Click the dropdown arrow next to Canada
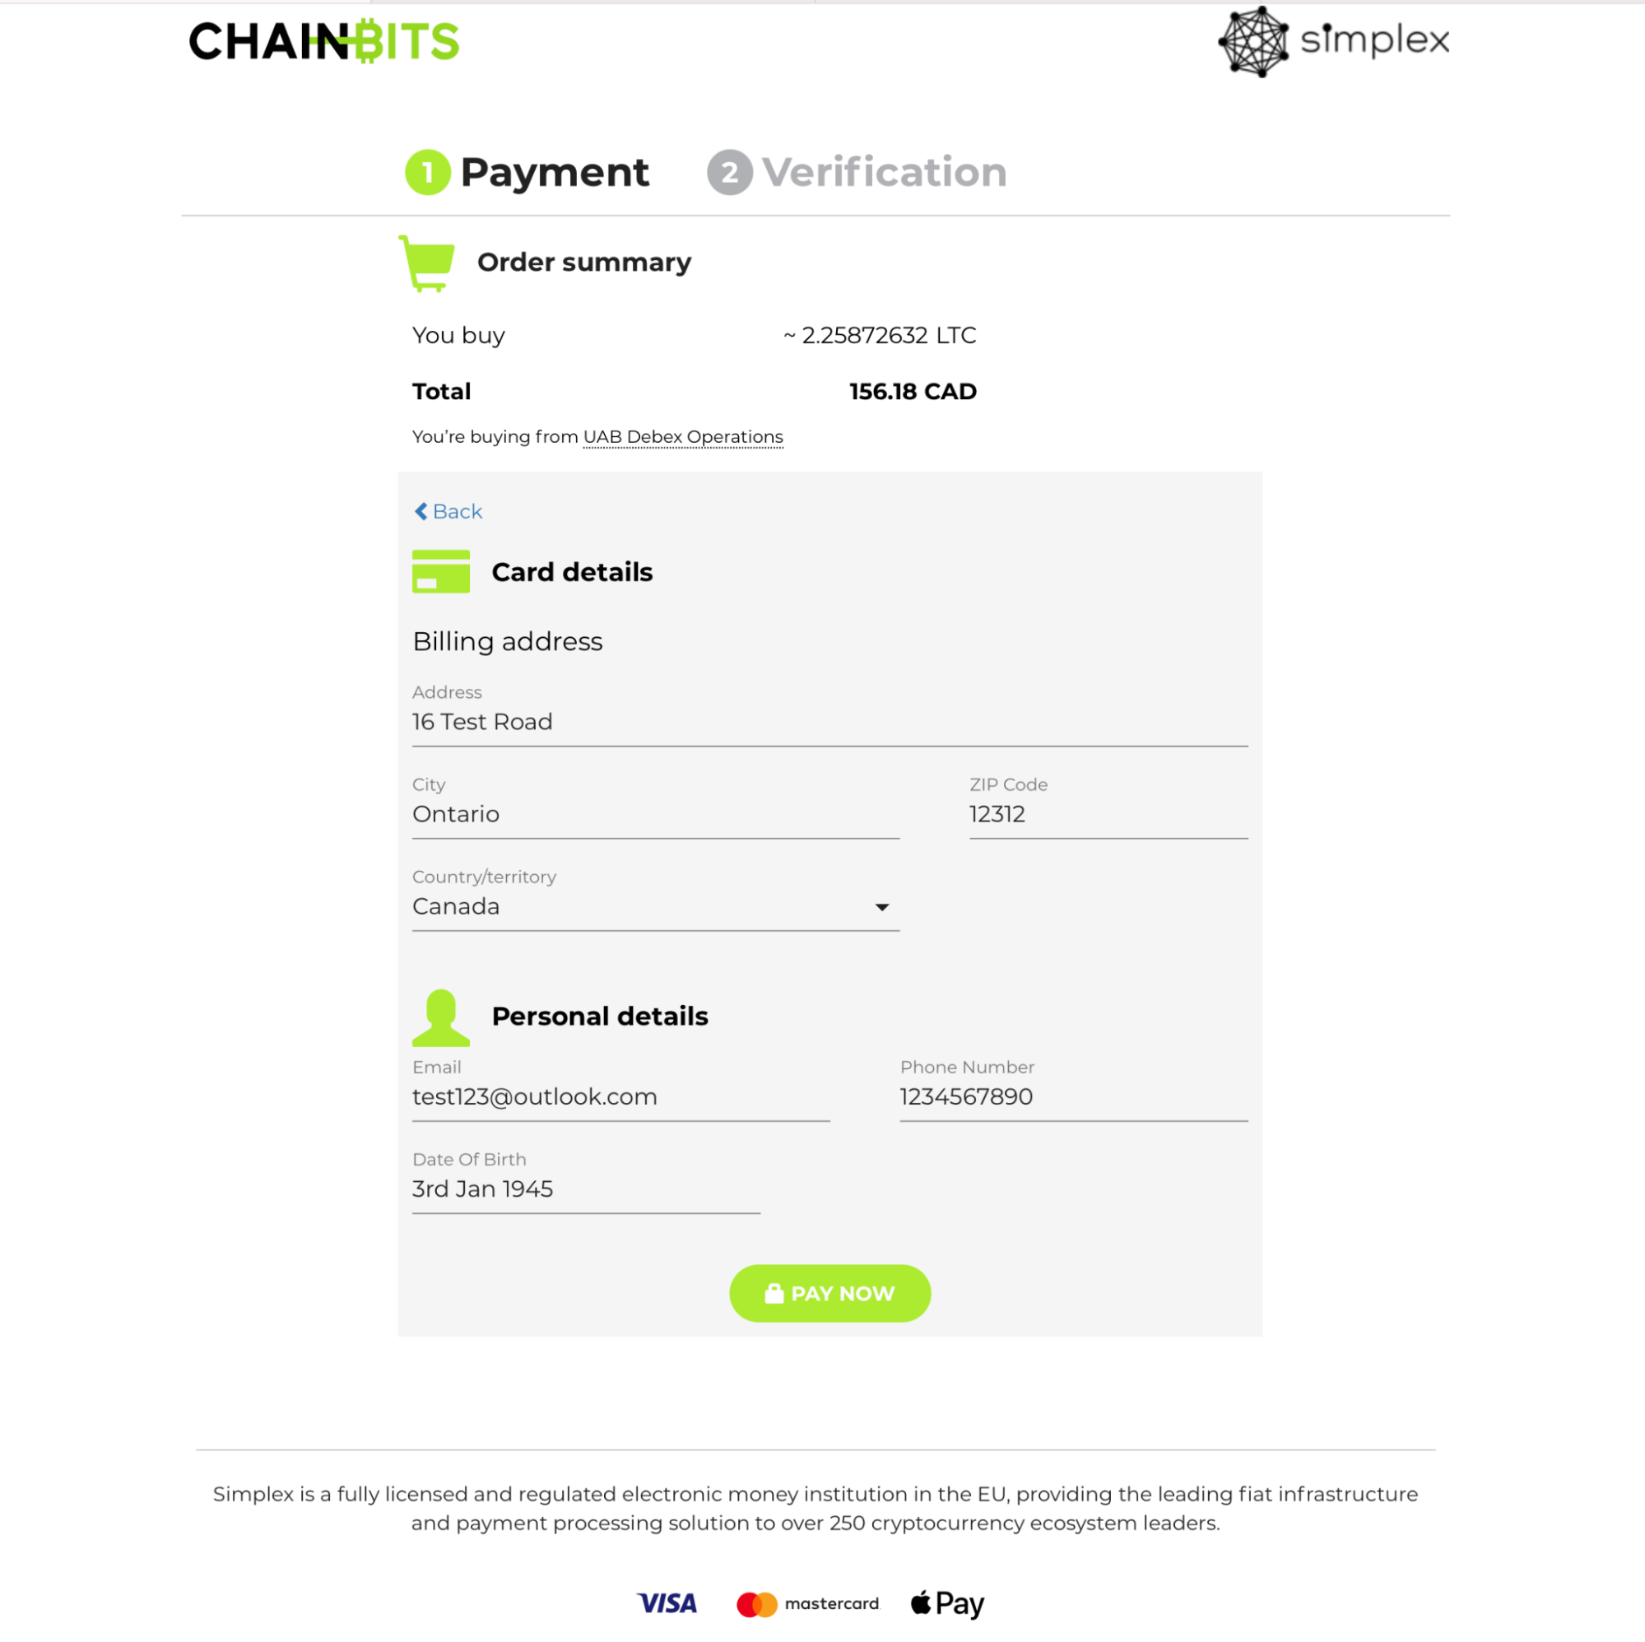Viewport: 1645px width, 1642px height. tap(882, 907)
